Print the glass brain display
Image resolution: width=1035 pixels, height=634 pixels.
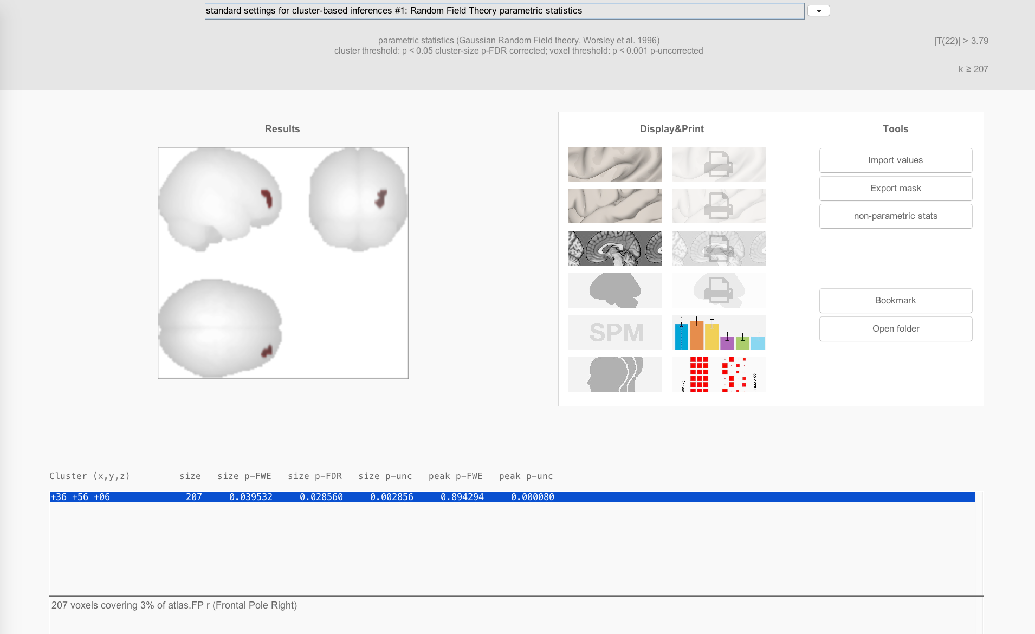click(x=719, y=290)
